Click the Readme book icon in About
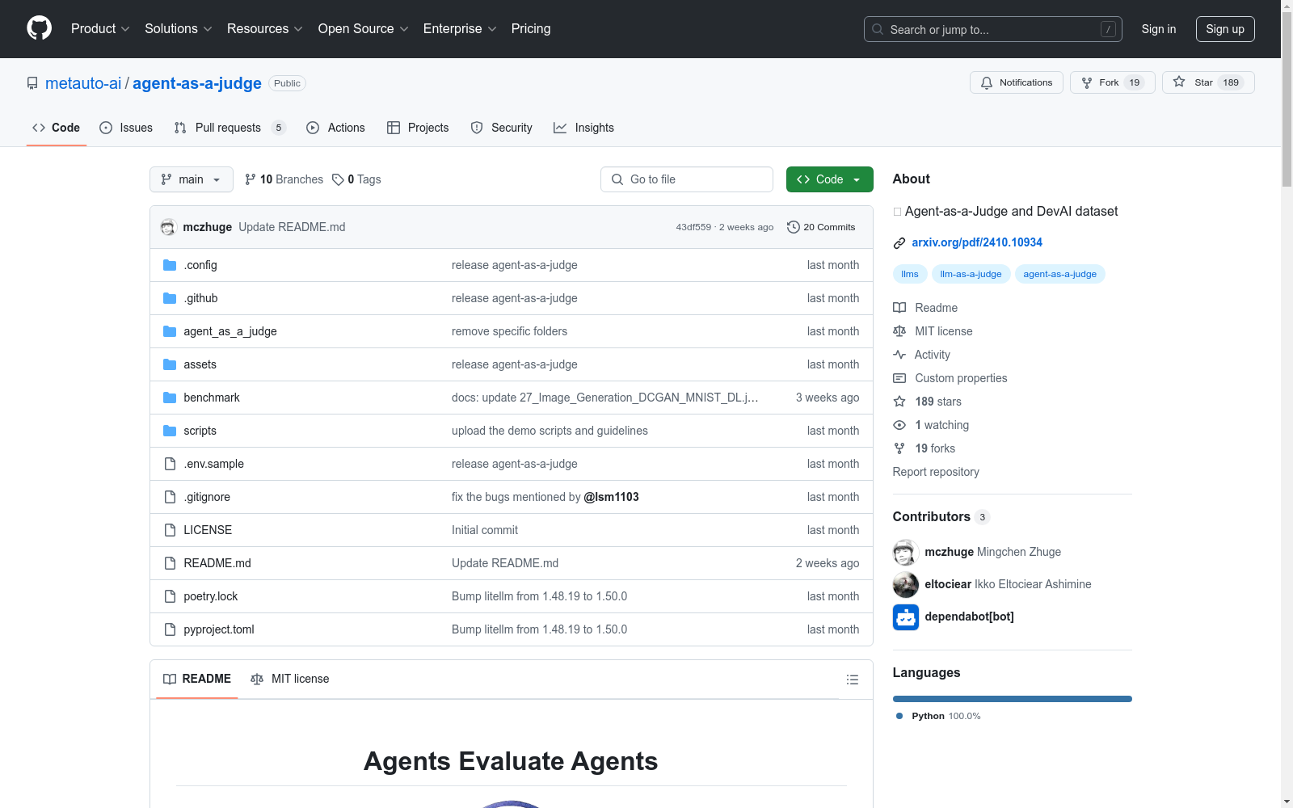This screenshot has height=808, width=1293. [899, 308]
